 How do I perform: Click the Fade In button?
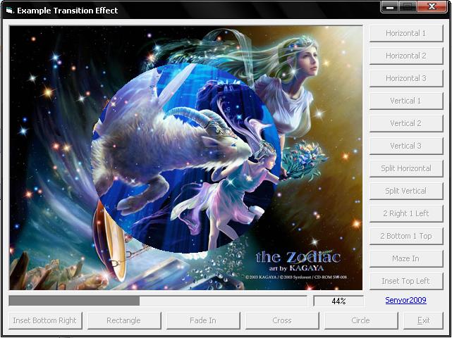coord(203,320)
